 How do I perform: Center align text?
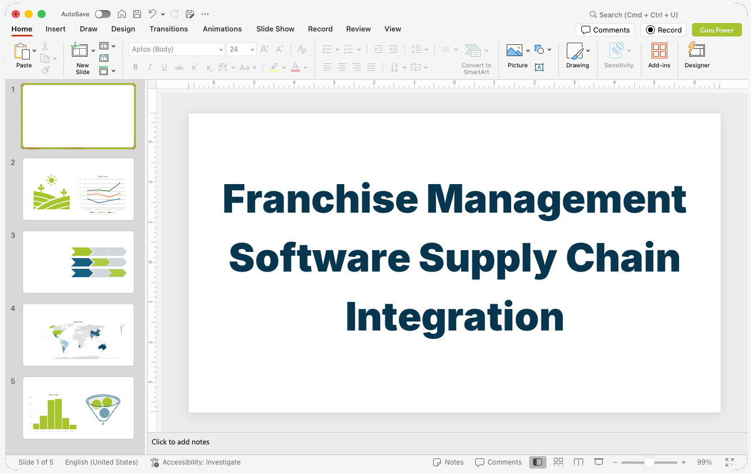pyautogui.click(x=342, y=67)
